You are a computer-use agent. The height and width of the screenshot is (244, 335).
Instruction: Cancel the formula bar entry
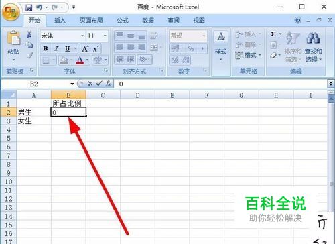(x=90, y=84)
